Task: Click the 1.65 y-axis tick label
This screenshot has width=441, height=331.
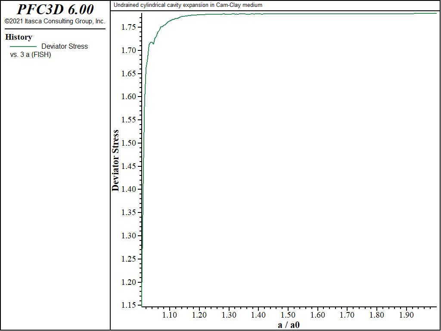Action: (129, 74)
